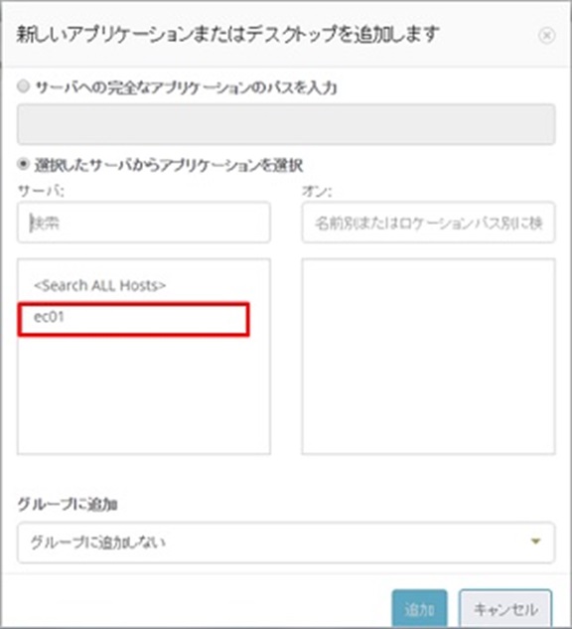Click inside the empty application list under オン
This screenshot has width=572, height=629.
coord(428,356)
